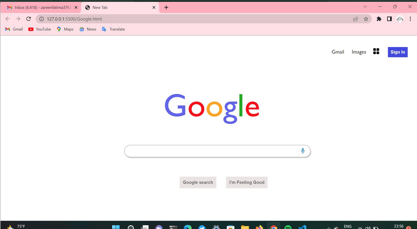View site information icon in address bar
This screenshot has width=417, height=229.
[41, 19]
